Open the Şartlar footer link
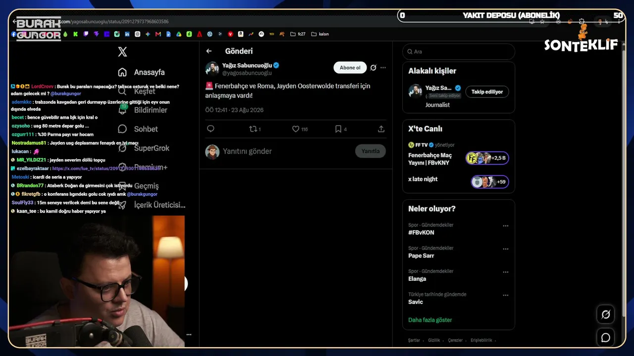 click(x=414, y=340)
